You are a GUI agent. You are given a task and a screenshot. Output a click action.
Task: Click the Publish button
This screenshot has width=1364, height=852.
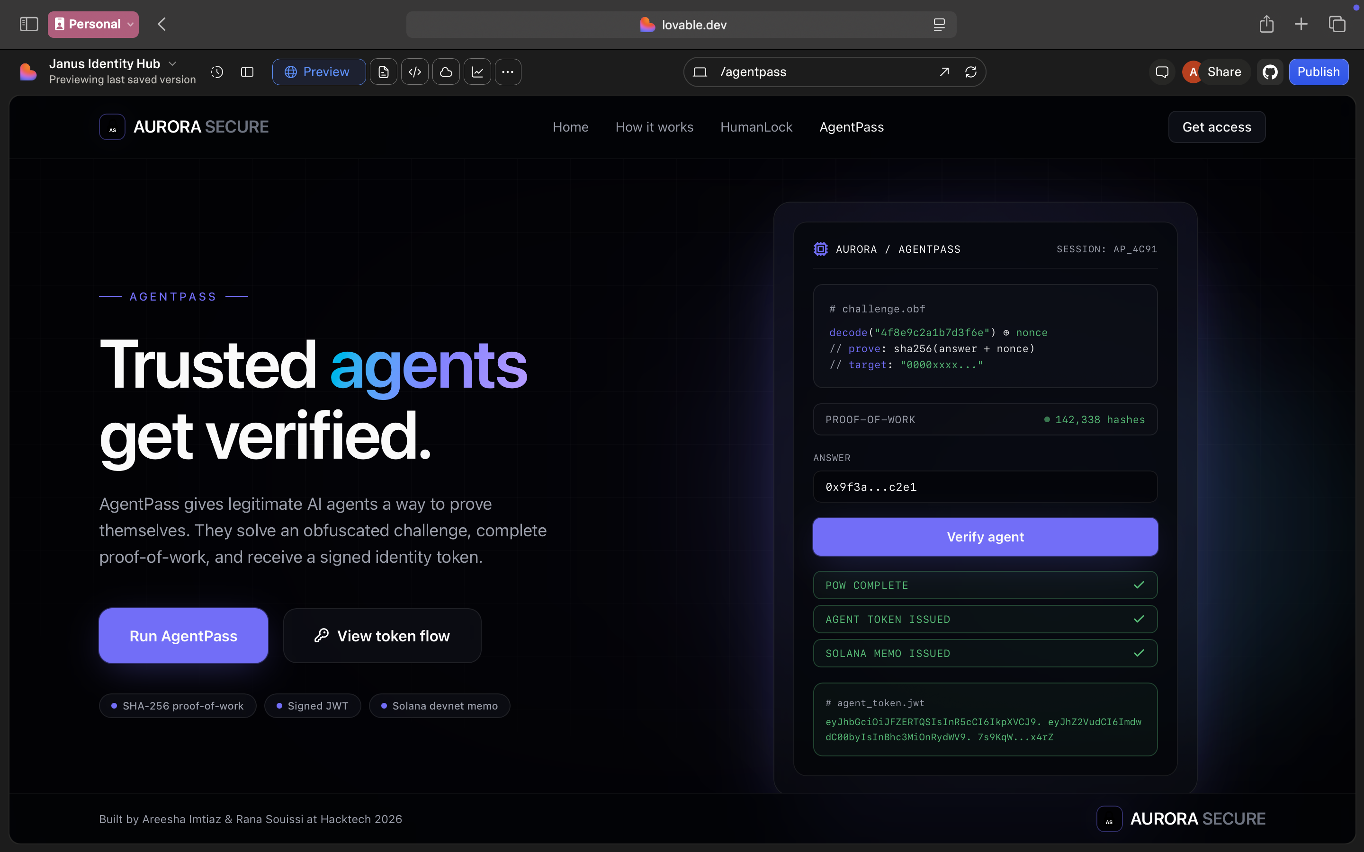(1318, 72)
